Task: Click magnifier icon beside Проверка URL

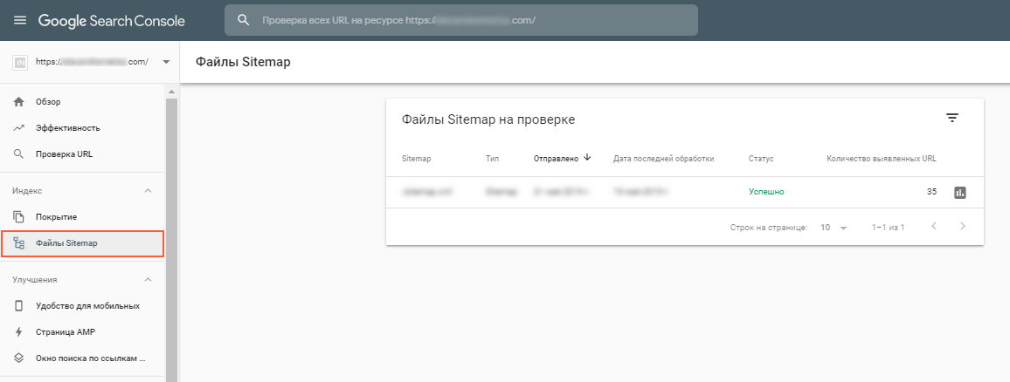Action: click(18, 154)
